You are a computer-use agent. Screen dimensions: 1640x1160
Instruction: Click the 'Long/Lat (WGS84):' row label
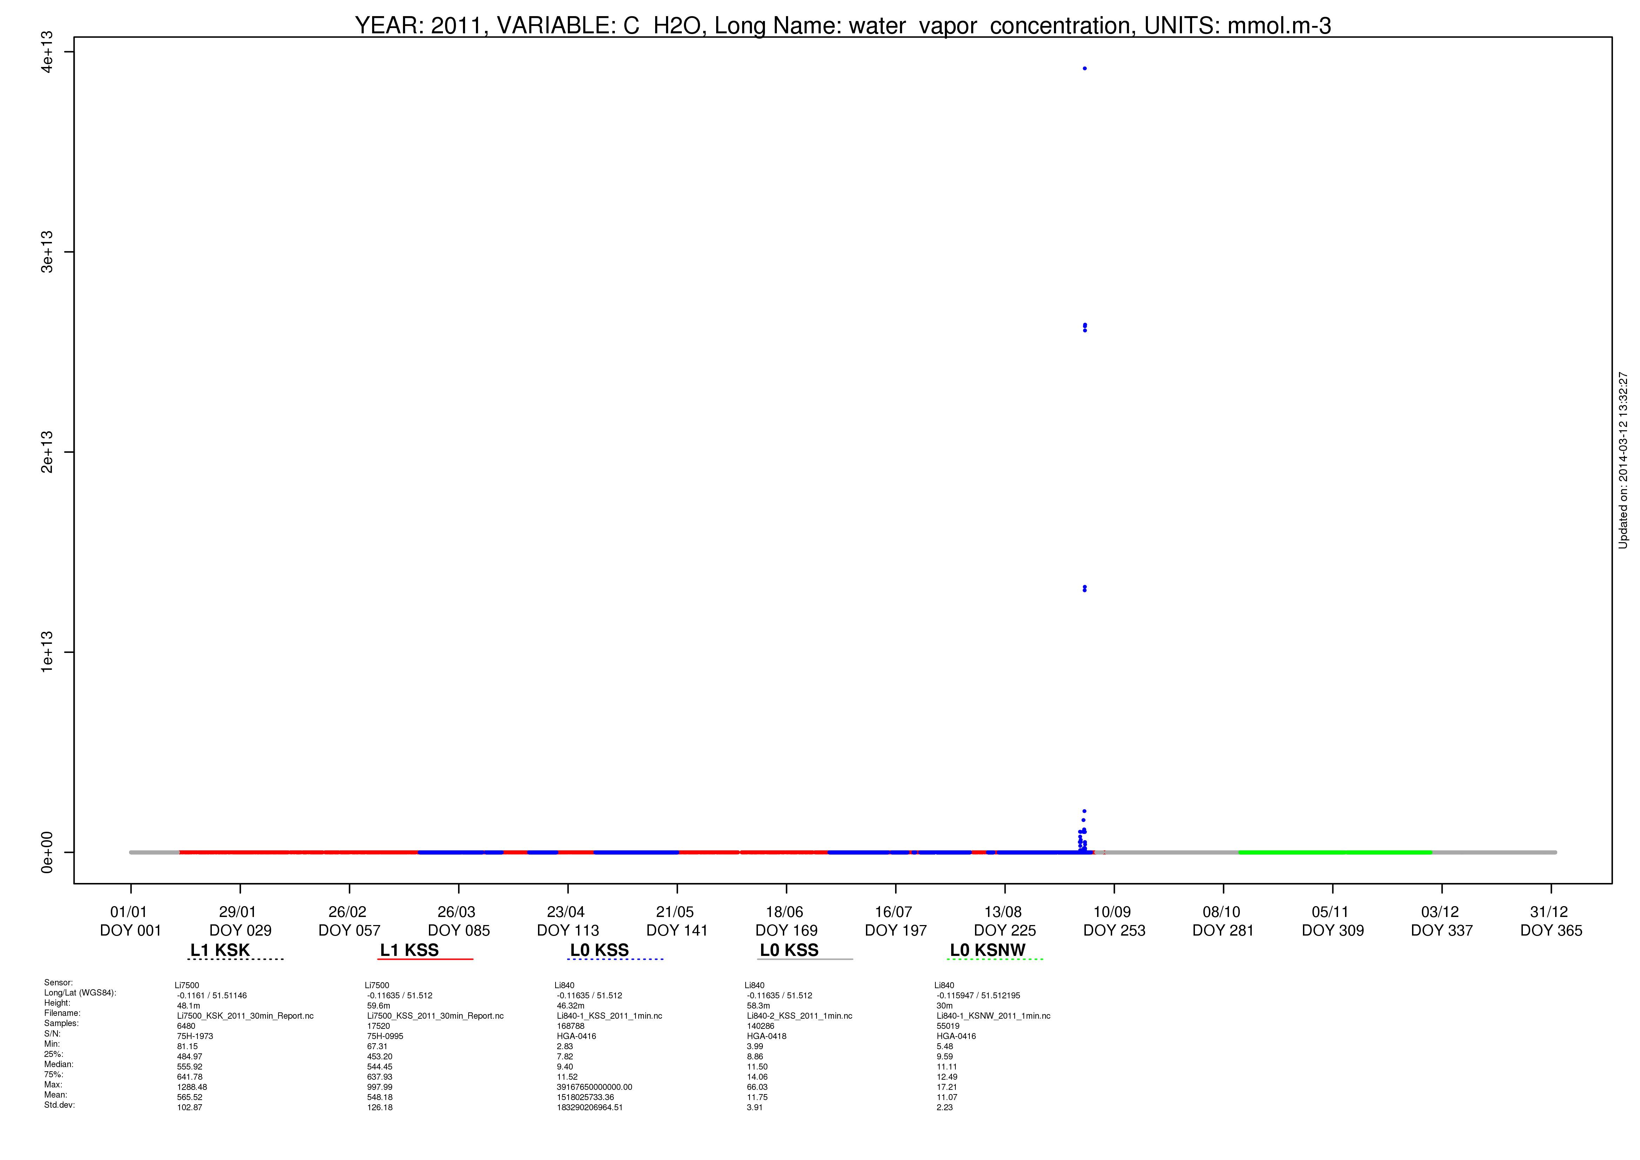80,993
